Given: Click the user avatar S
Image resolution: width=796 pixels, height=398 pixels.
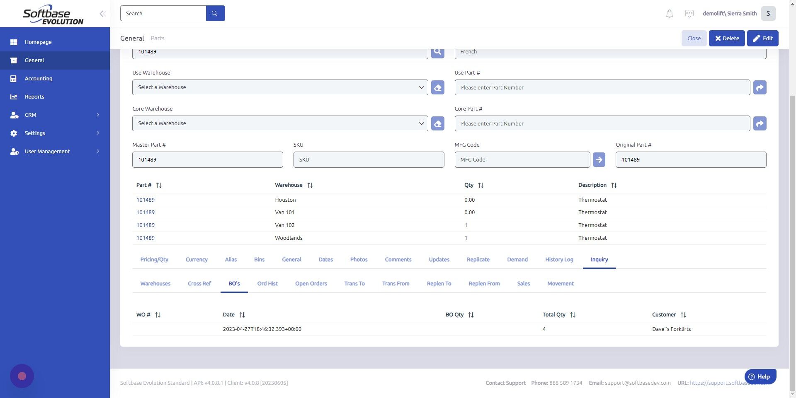Looking at the screenshot, I should 768,14.
